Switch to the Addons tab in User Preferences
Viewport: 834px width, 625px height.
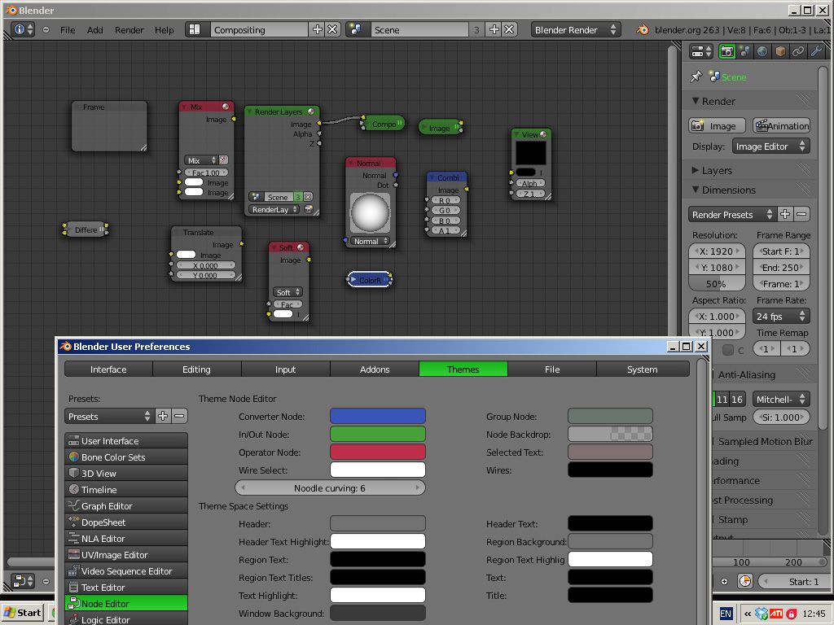pos(374,369)
